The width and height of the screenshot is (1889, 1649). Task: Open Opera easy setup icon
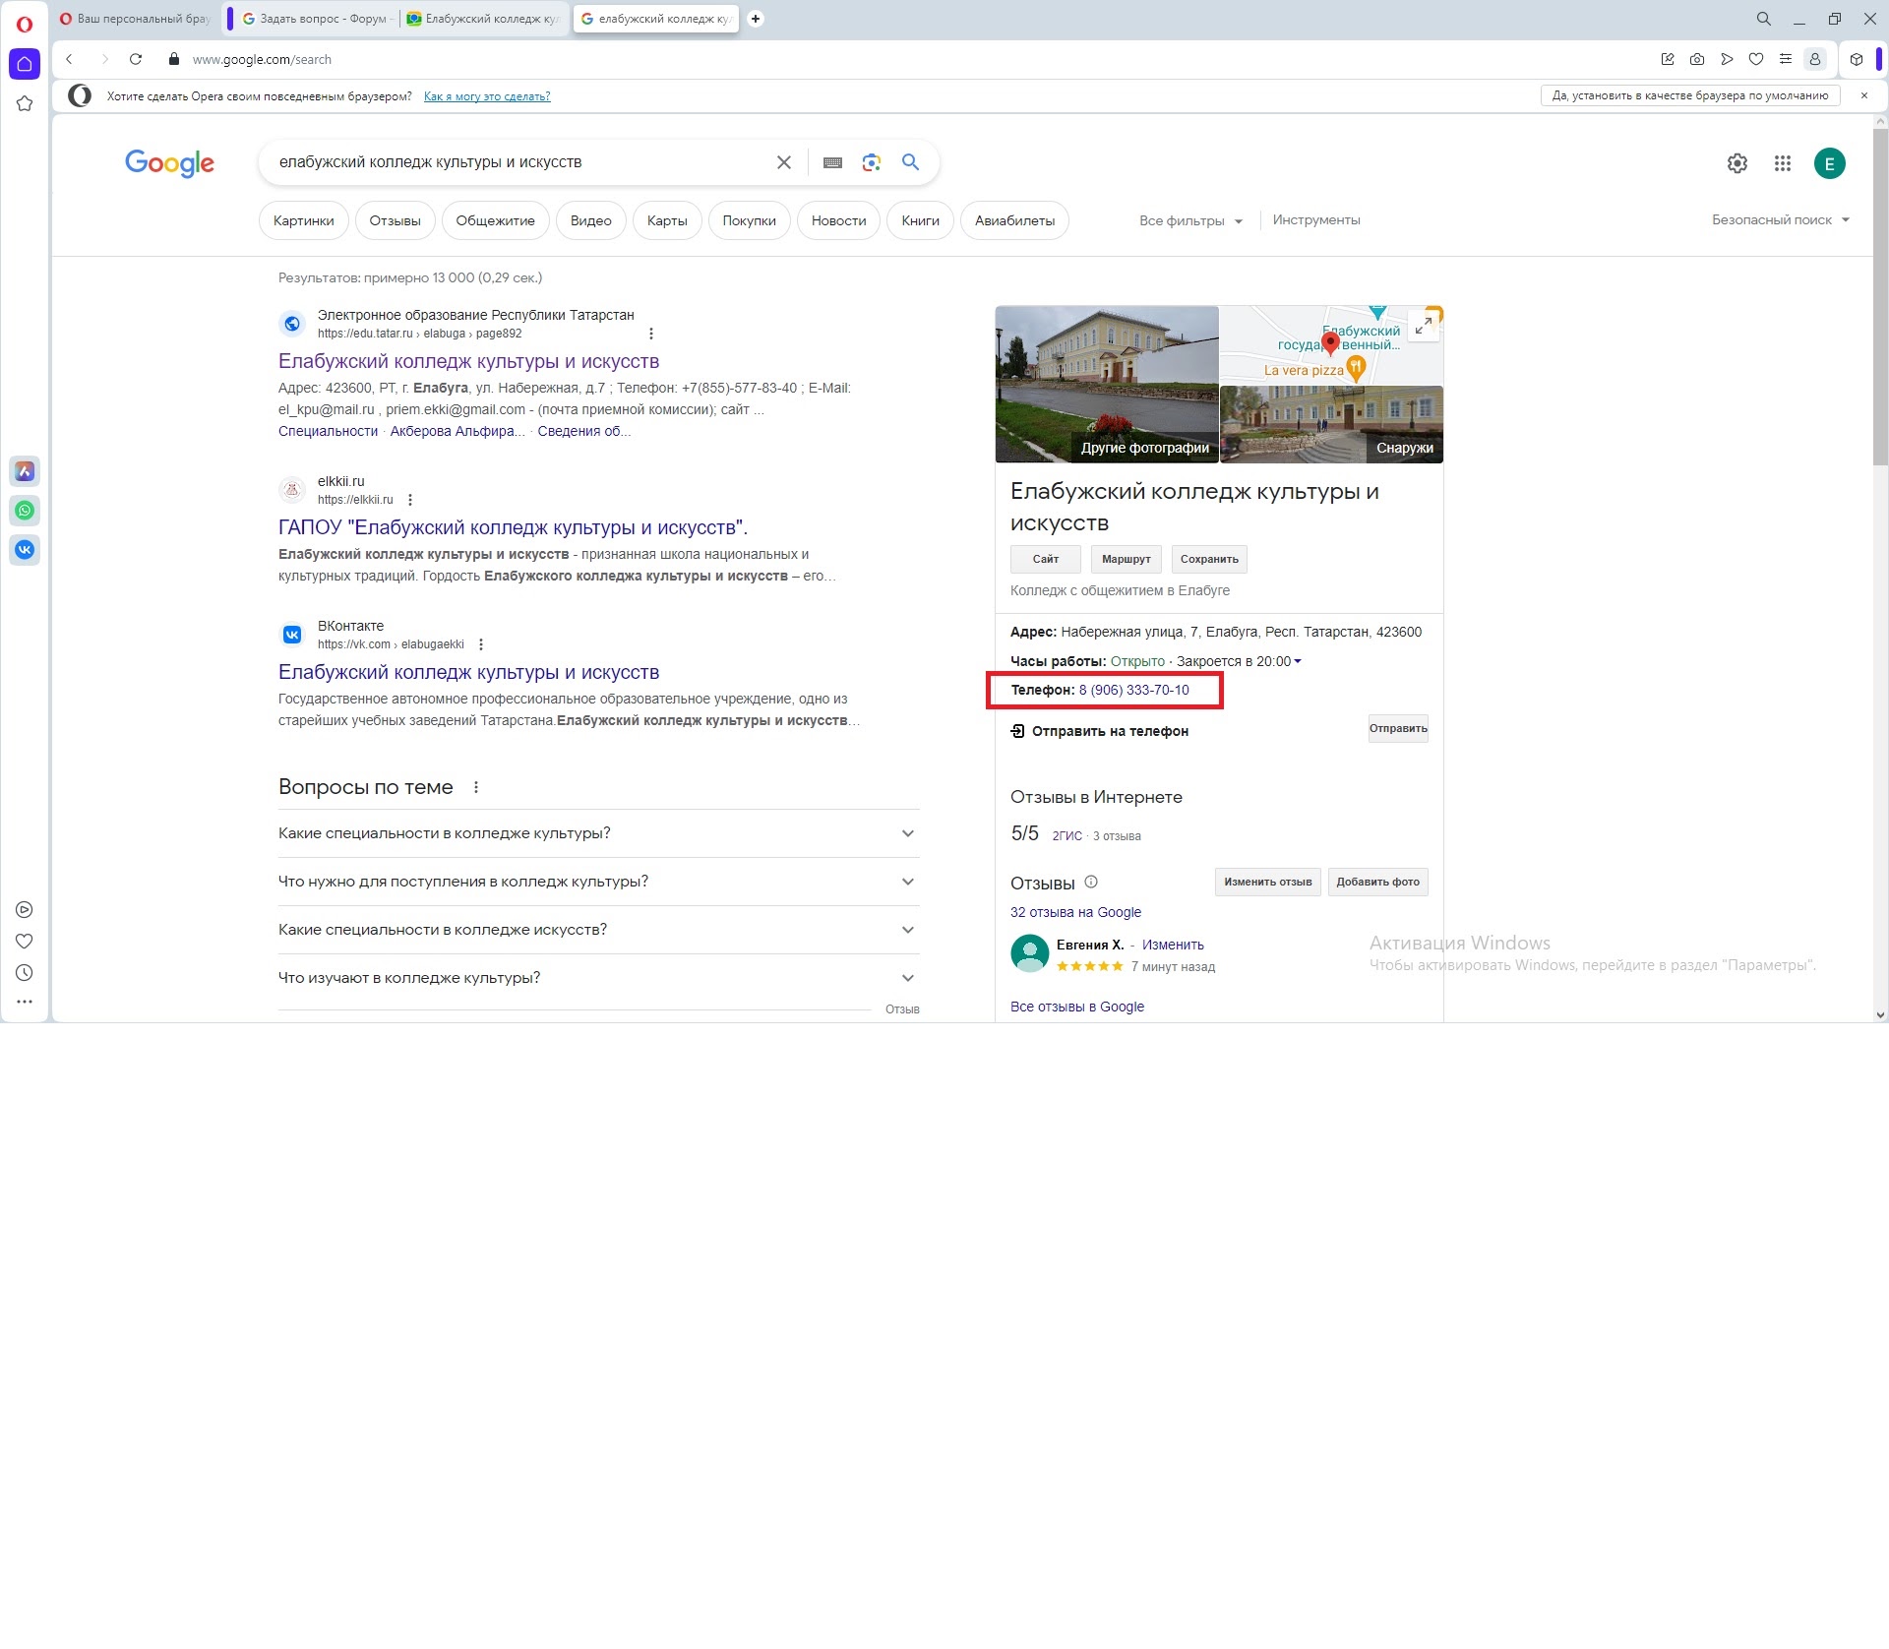(x=1786, y=59)
